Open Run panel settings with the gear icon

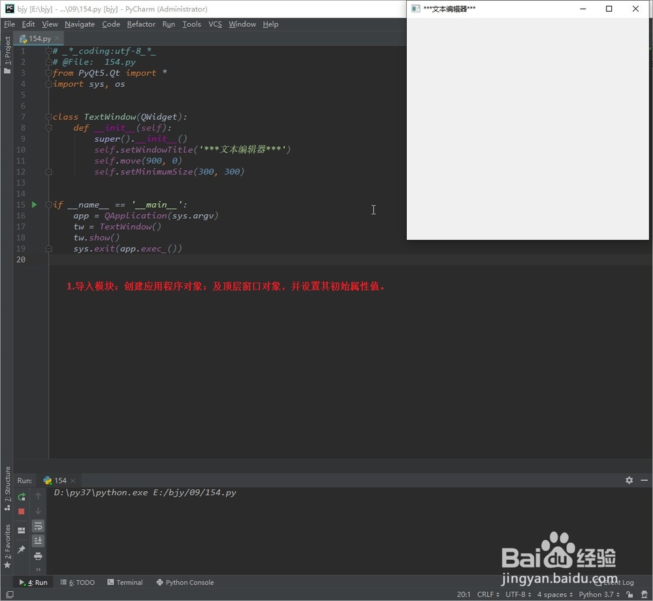[x=629, y=480]
